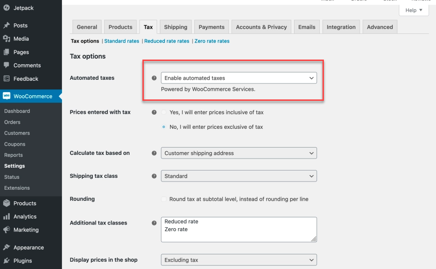Image resolution: width=436 pixels, height=269 pixels.
Task: Open the Posts menu label in the sidebar
Action: point(21,26)
